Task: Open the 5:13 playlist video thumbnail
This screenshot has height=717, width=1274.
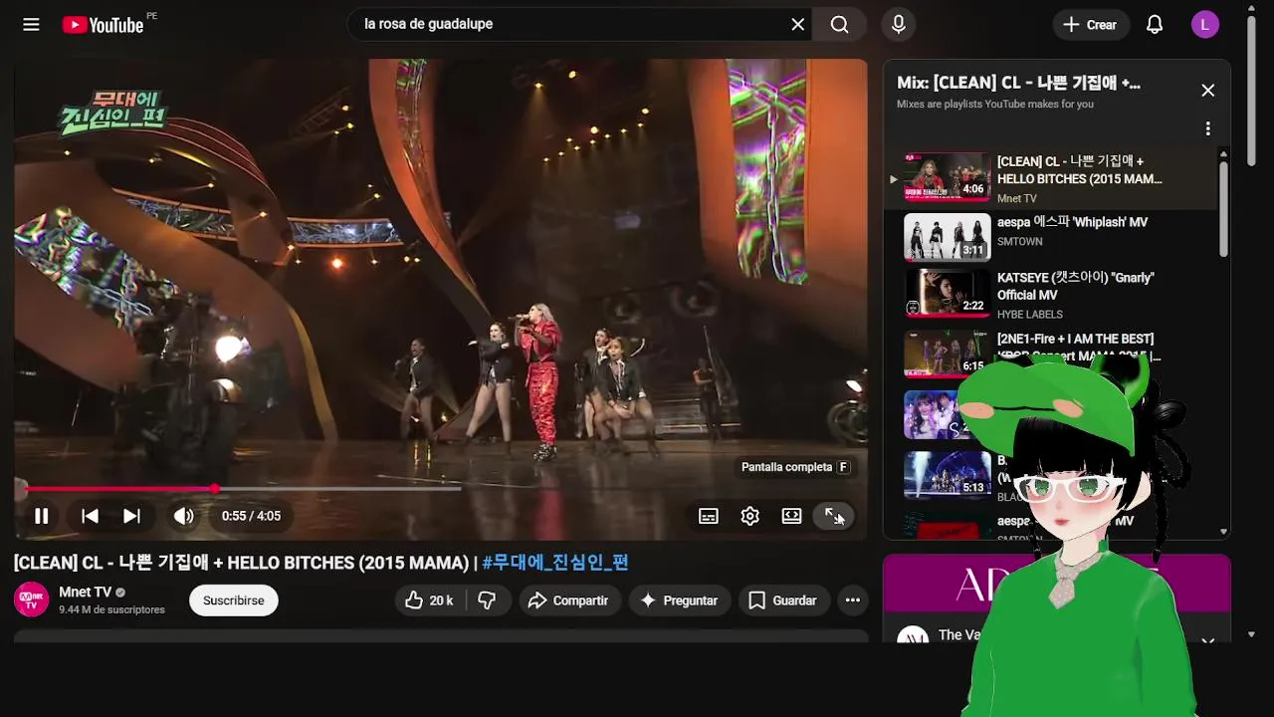Action: (x=948, y=475)
